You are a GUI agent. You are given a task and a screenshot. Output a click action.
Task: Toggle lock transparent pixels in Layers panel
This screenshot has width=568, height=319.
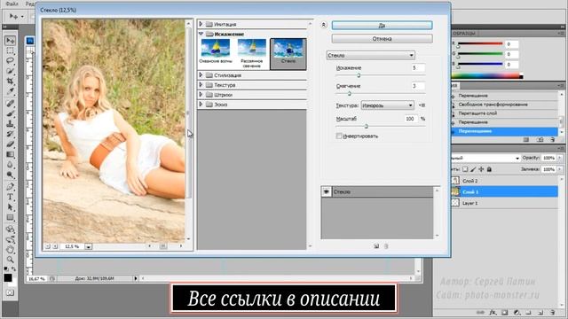click(465, 169)
